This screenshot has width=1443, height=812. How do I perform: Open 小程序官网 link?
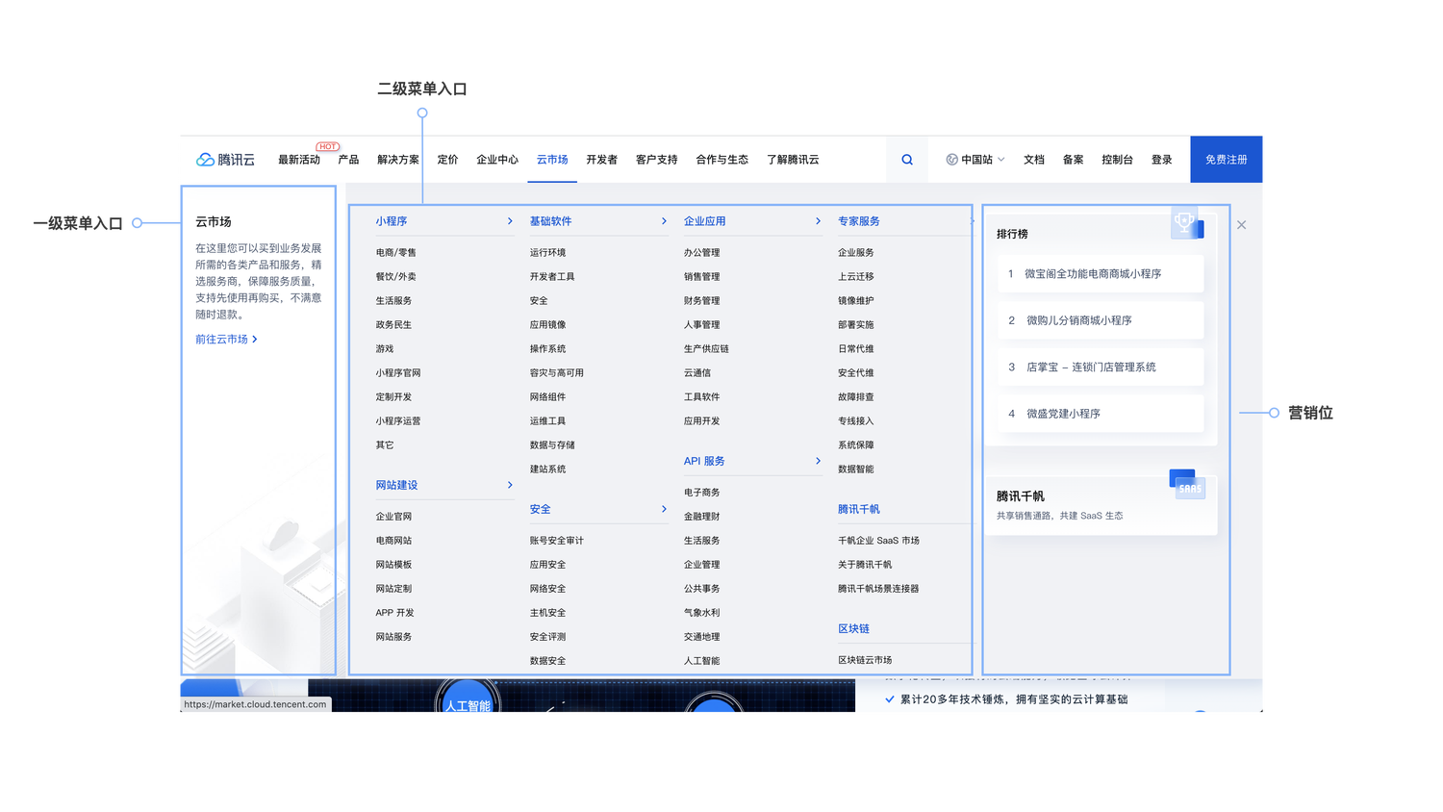(x=398, y=372)
